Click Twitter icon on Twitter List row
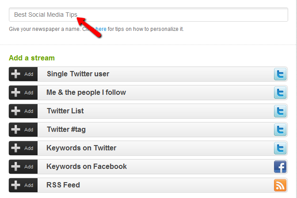 click(x=280, y=111)
